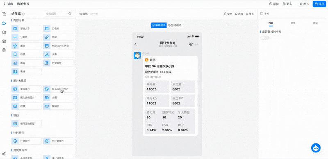Open the database icon in left sidebar

tap(4, 50)
